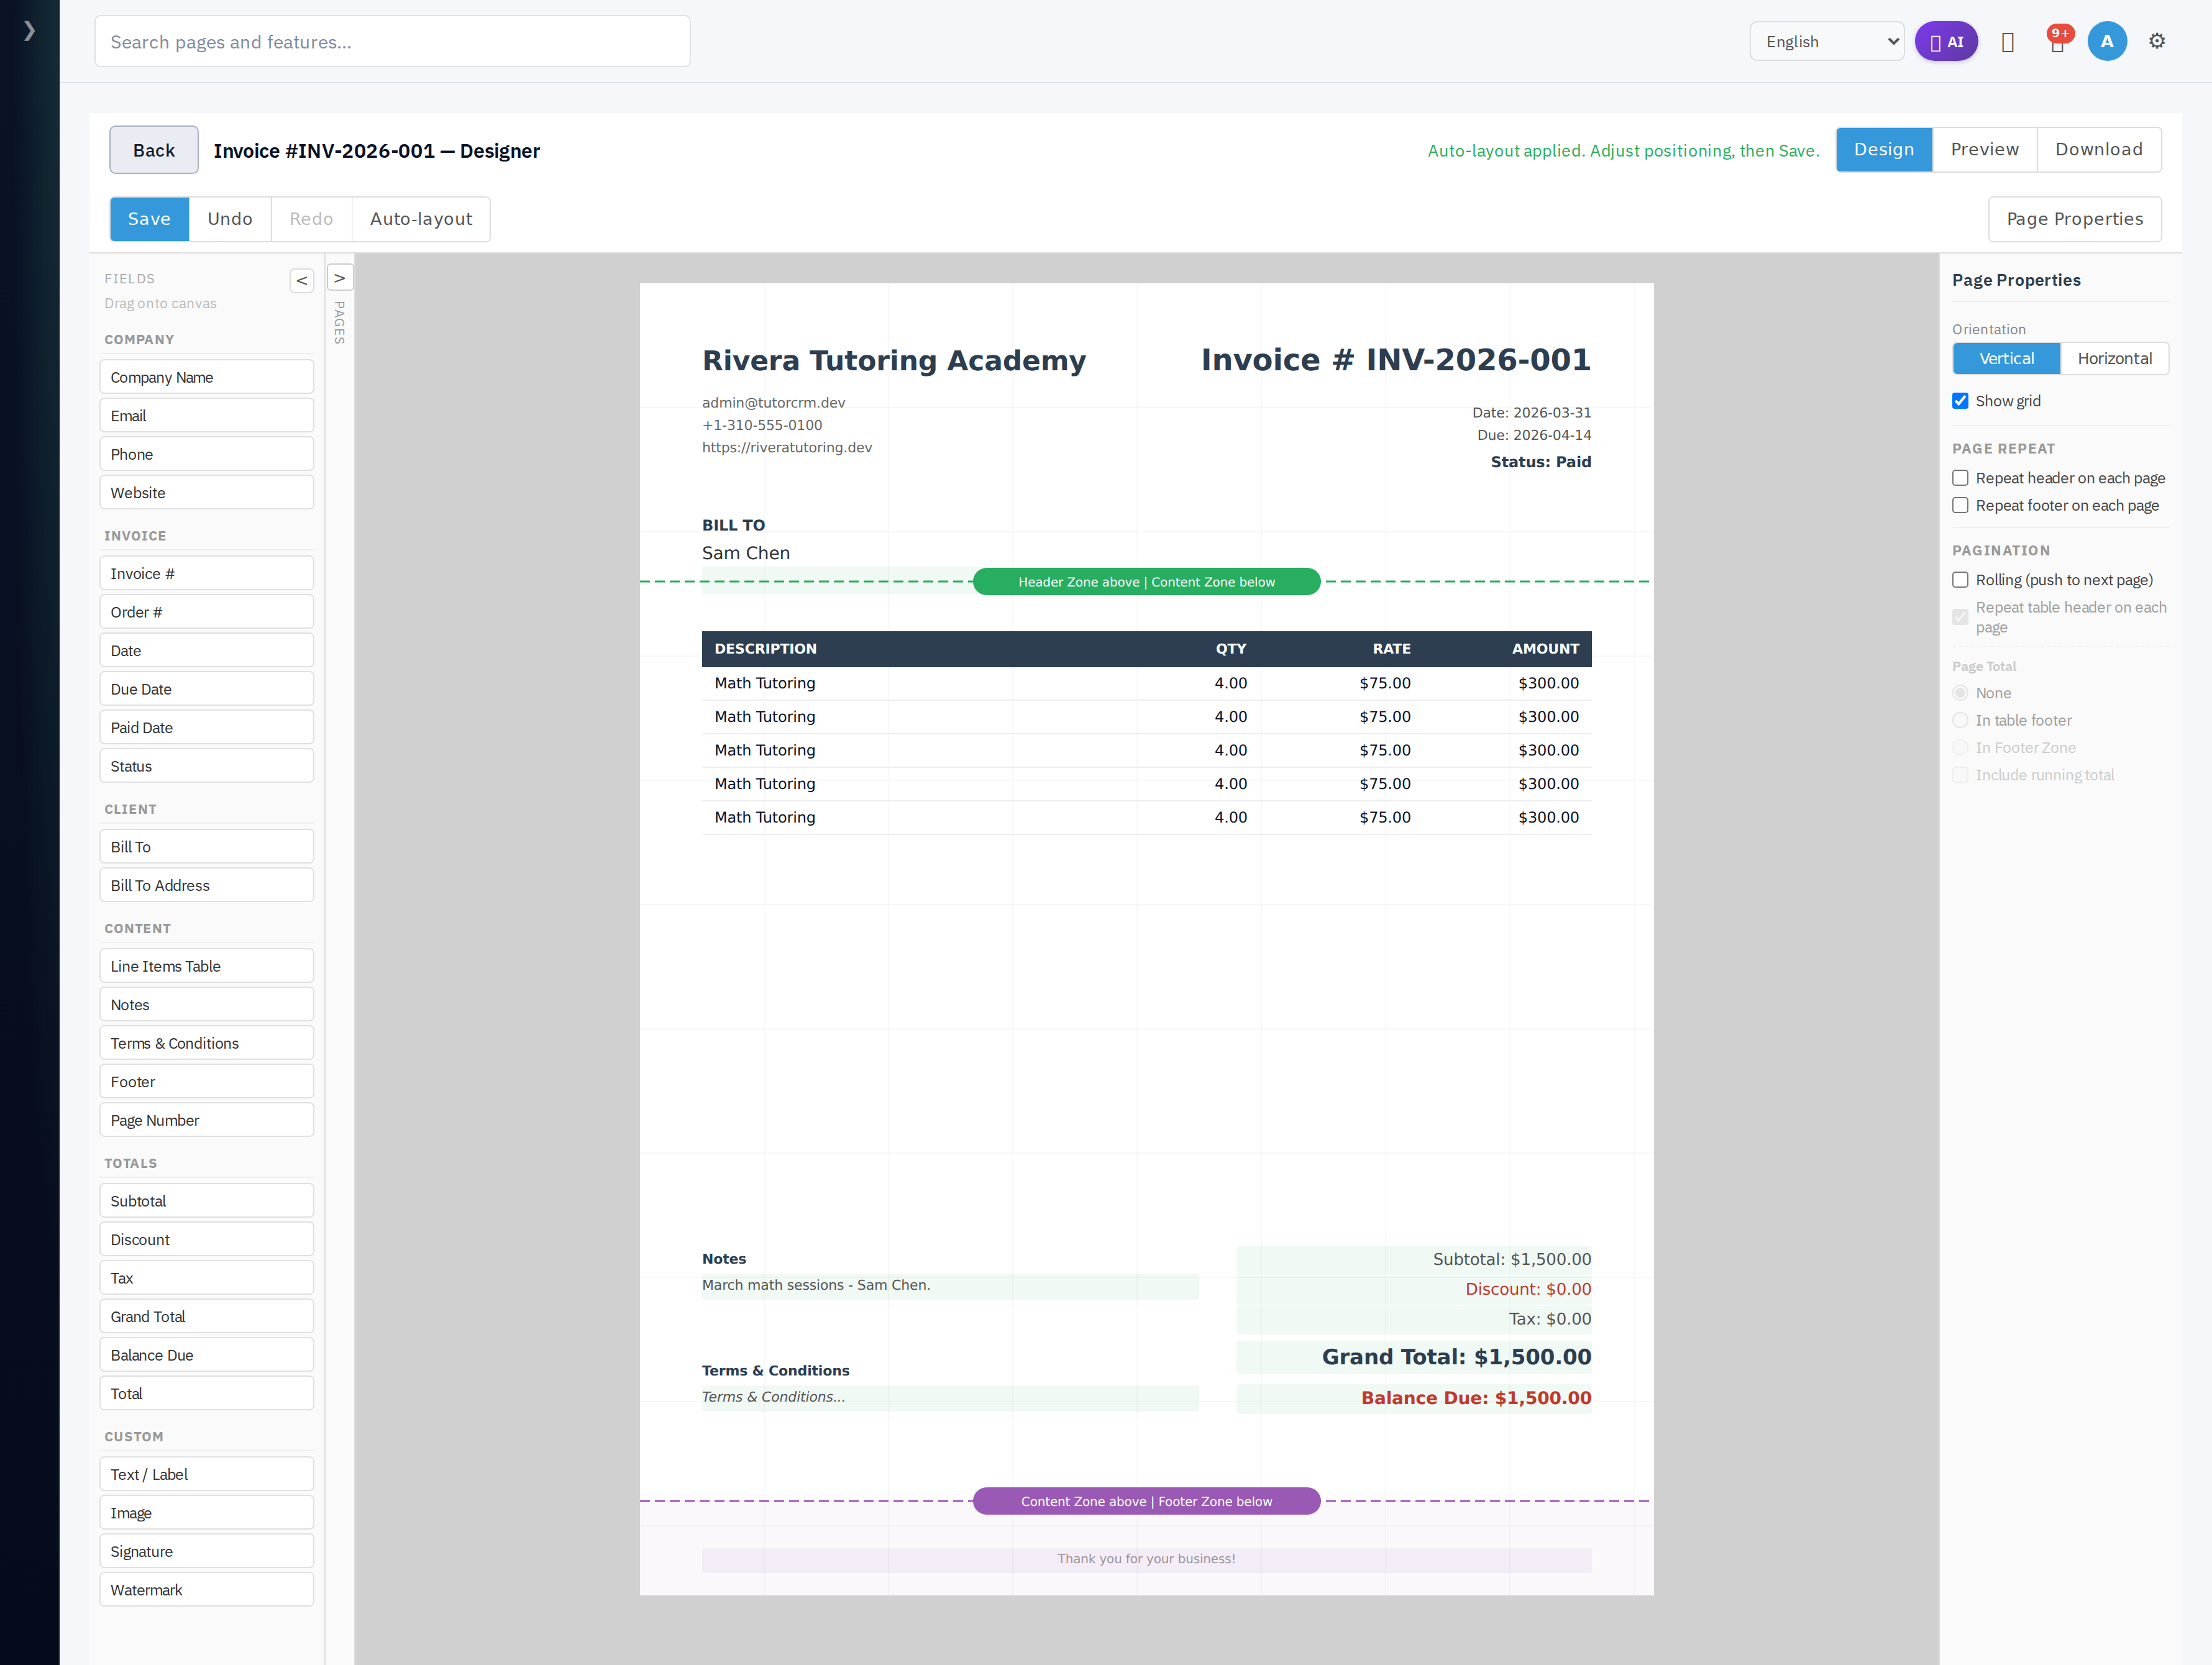This screenshot has height=1665, width=2212.
Task: Select Sam Chen bill-to name
Action: click(x=745, y=553)
